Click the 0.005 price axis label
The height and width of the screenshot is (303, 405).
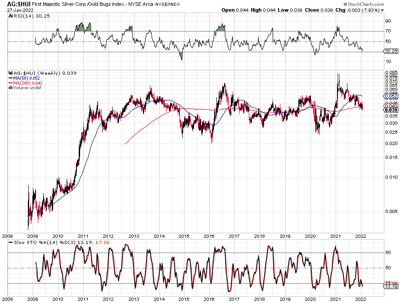391,211
